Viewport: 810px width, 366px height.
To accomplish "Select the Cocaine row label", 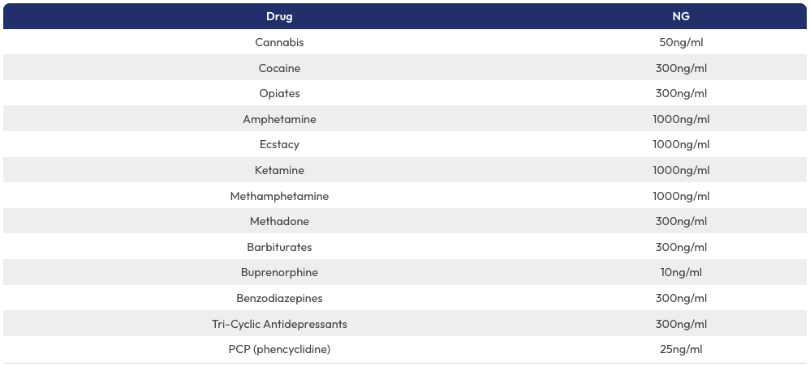I will [279, 68].
